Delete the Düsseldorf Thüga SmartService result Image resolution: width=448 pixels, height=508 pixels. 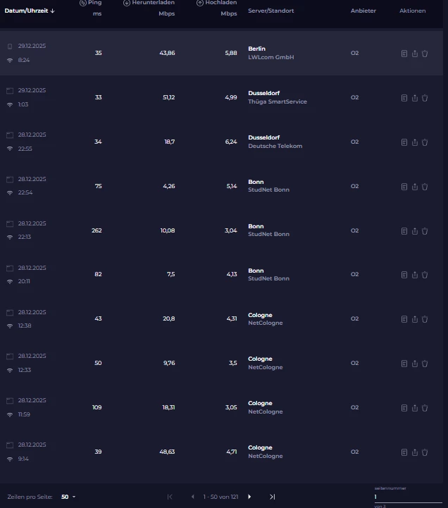425,98
